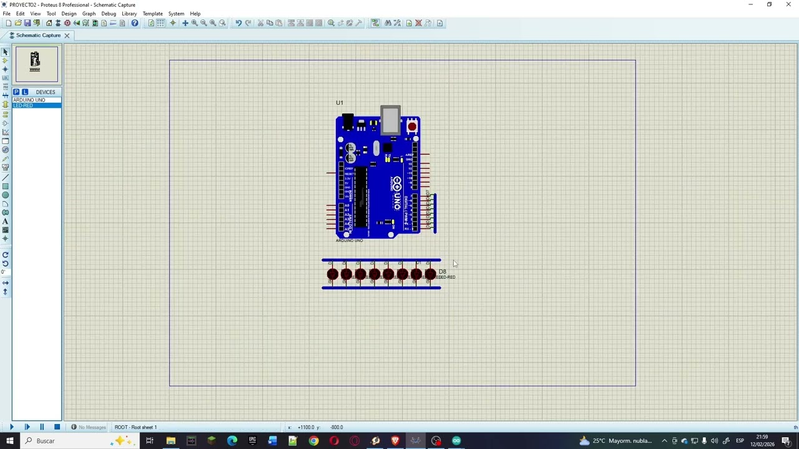Click the Pause simulation button

pyautogui.click(x=42, y=427)
